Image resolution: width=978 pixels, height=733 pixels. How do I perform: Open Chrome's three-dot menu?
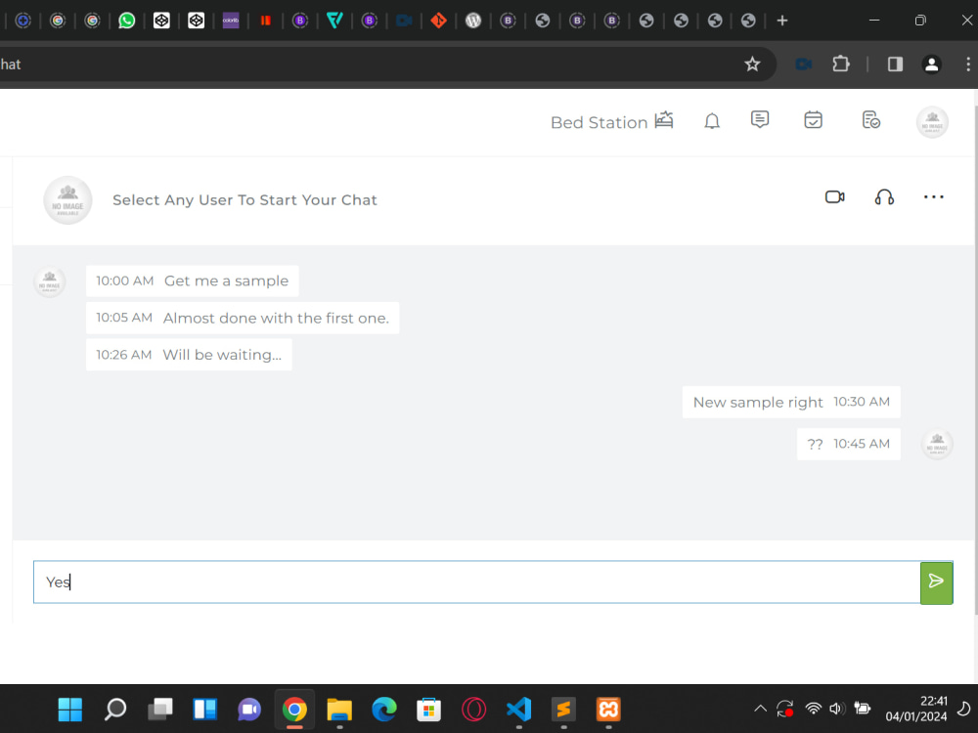(x=967, y=65)
